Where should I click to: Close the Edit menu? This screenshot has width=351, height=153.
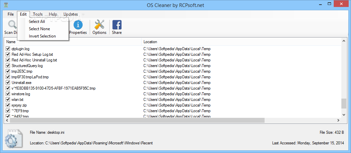(x=23, y=14)
